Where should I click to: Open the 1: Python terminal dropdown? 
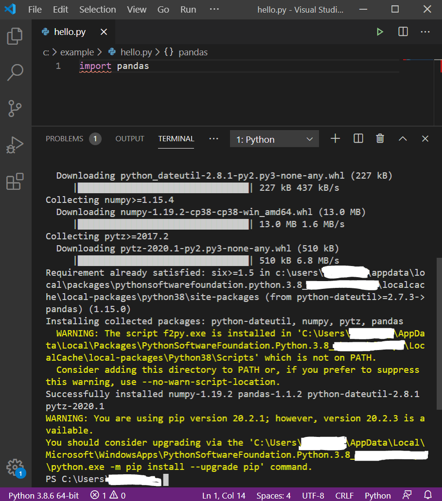[274, 138]
